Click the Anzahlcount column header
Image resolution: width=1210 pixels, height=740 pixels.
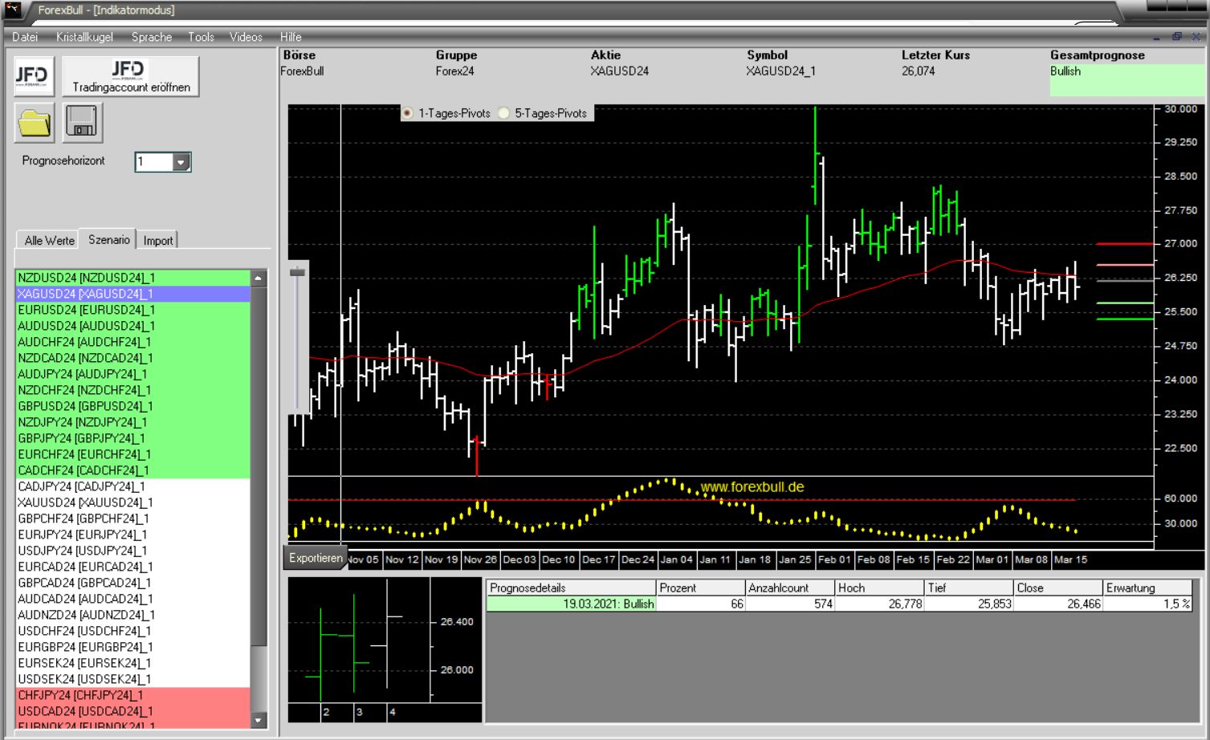point(790,588)
